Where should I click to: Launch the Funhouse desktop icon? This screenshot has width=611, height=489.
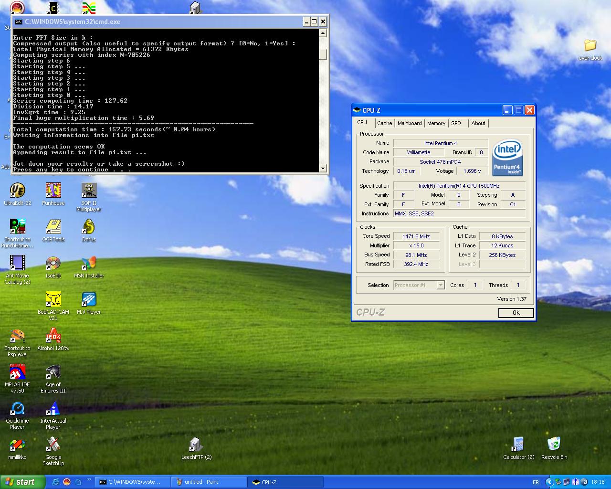pyautogui.click(x=53, y=194)
